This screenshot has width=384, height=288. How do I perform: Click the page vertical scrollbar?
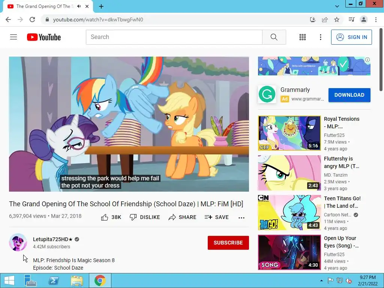click(381, 60)
